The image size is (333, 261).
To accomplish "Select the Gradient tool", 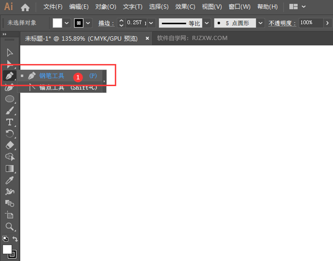I will coord(10,169).
